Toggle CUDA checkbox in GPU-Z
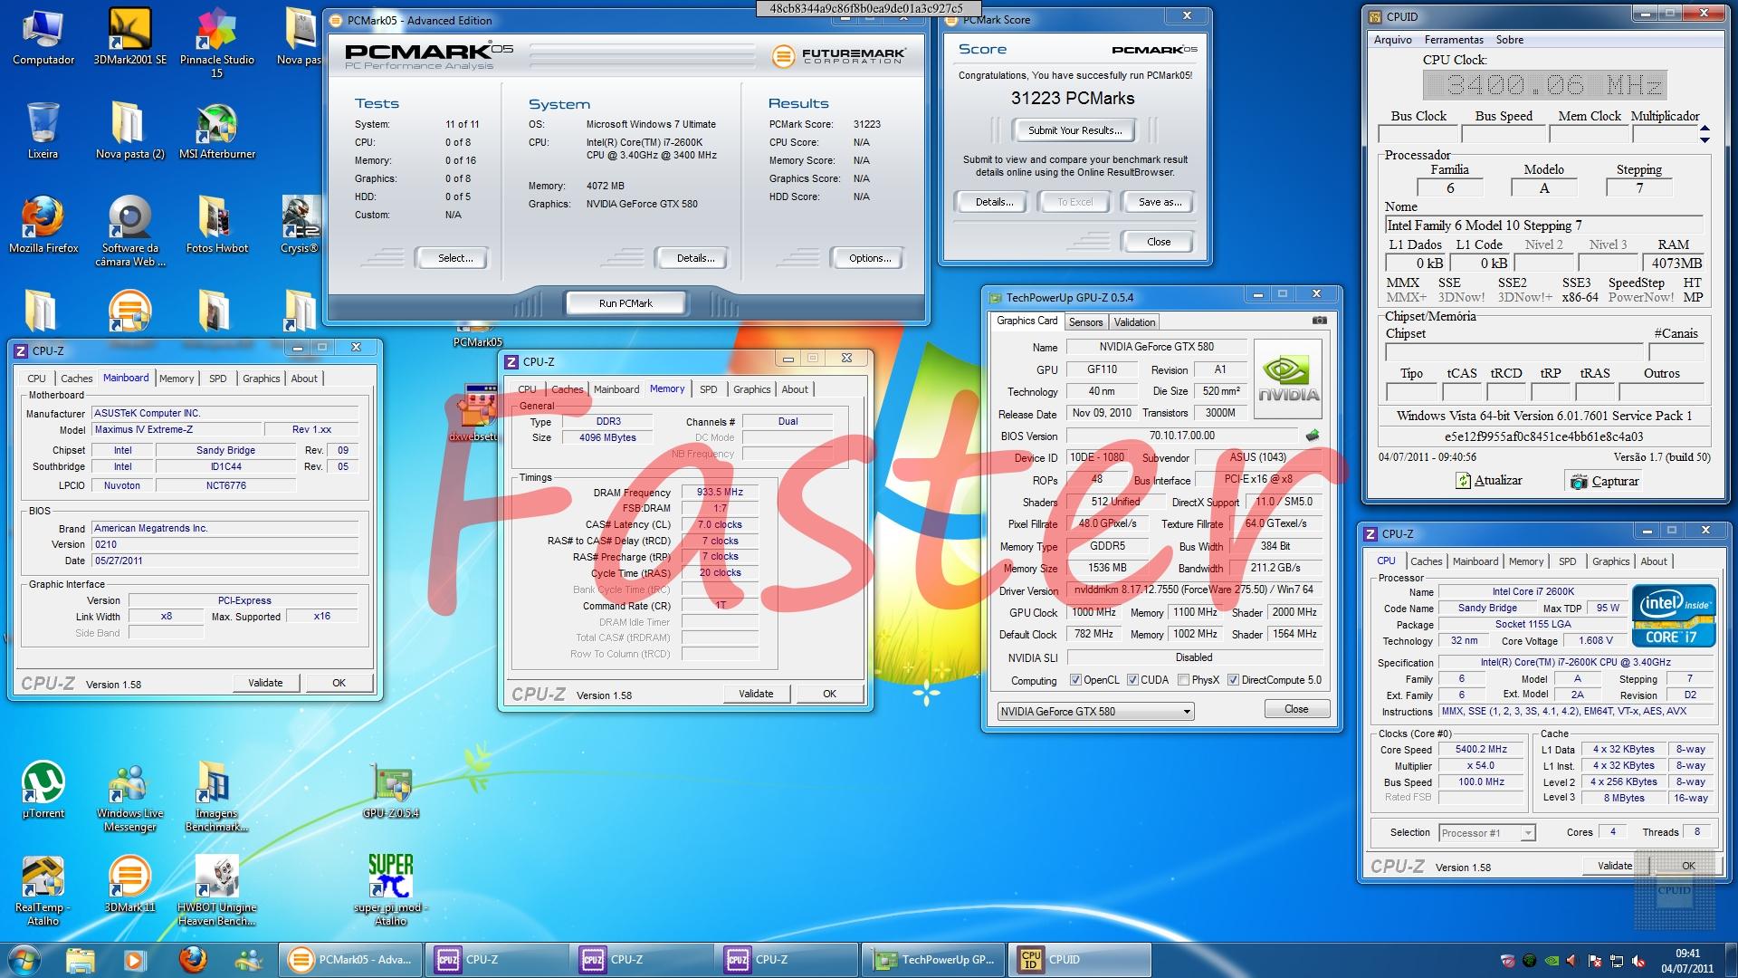 coord(1132,680)
